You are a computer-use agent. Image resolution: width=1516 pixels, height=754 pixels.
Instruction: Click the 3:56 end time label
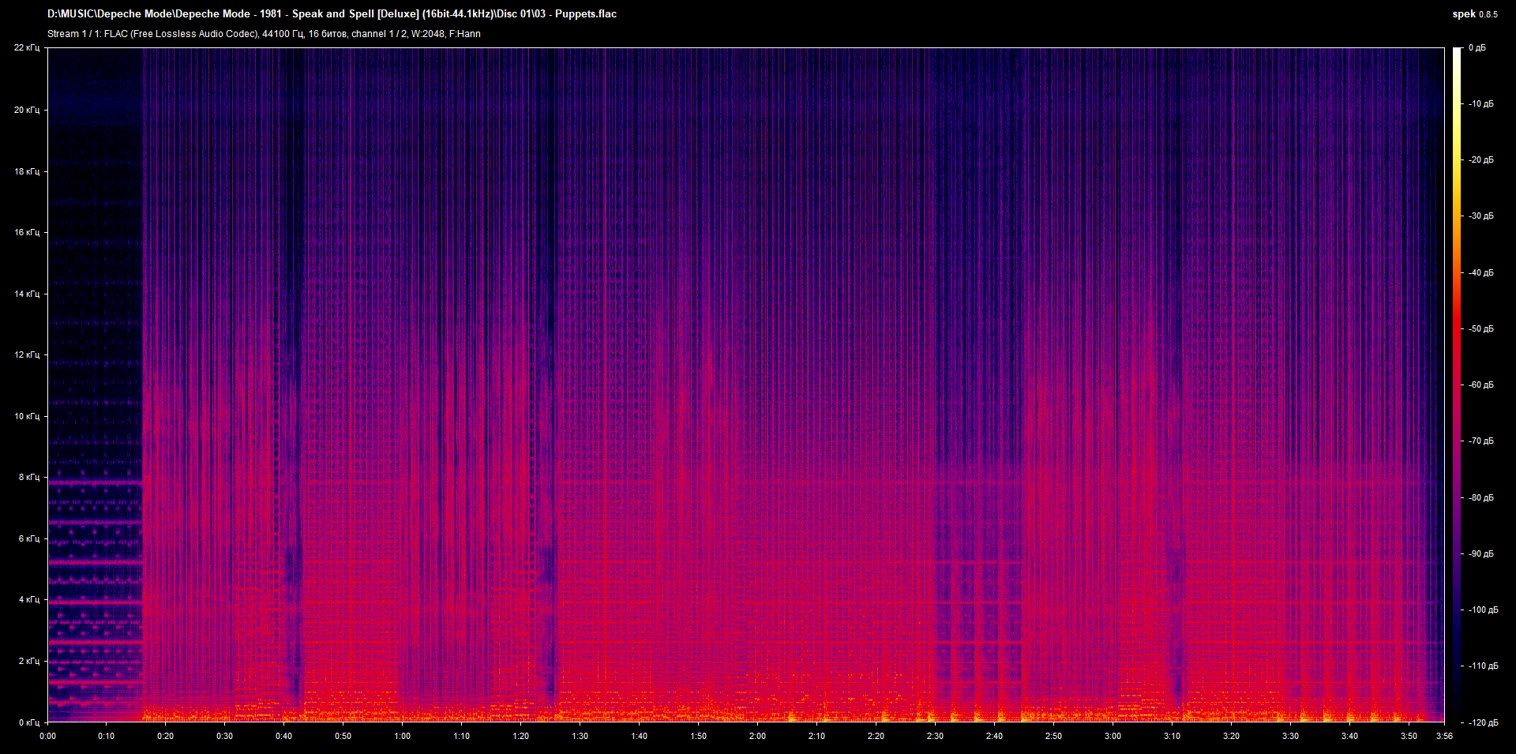(1444, 736)
